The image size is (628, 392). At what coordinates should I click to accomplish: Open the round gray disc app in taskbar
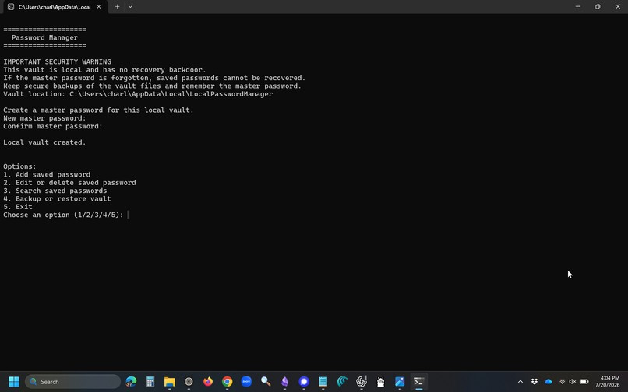(189, 382)
